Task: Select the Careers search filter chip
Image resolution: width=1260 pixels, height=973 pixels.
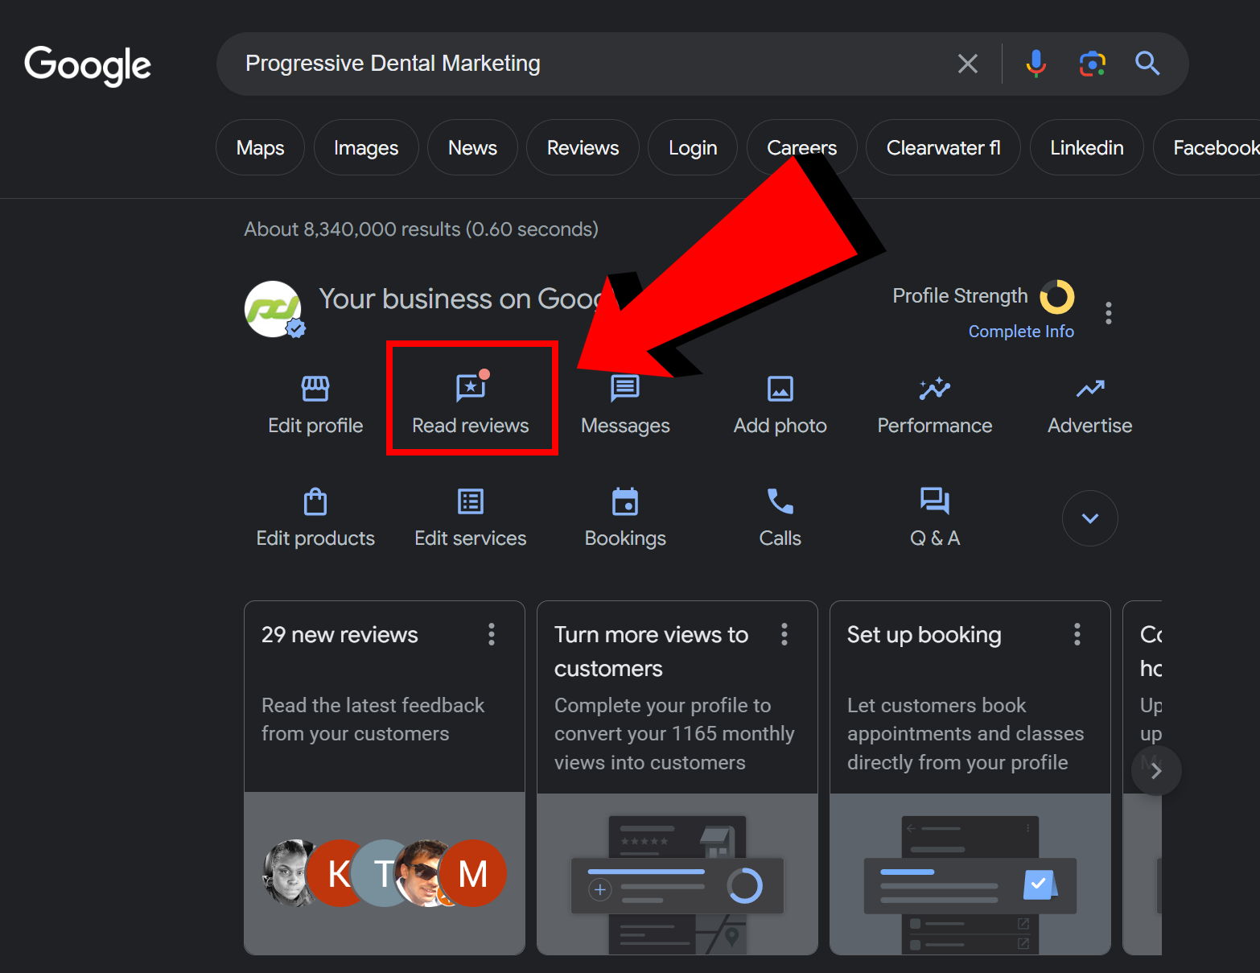Action: (x=802, y=147)
